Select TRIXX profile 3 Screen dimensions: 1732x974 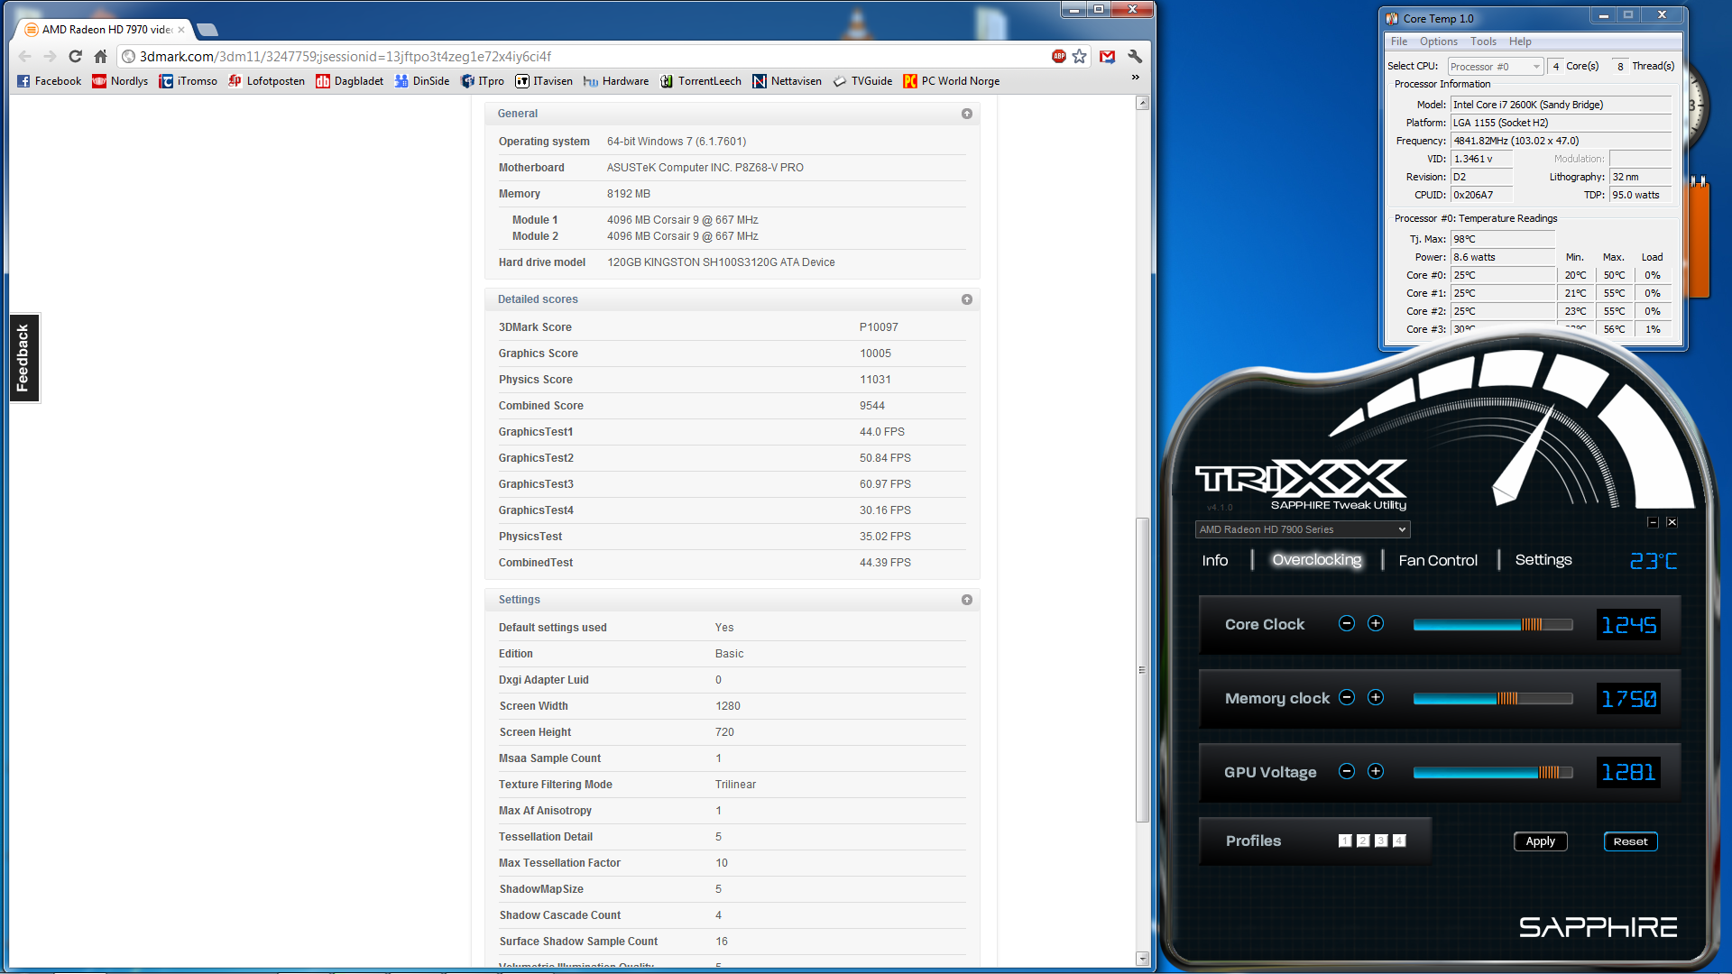pos(1381,841)
